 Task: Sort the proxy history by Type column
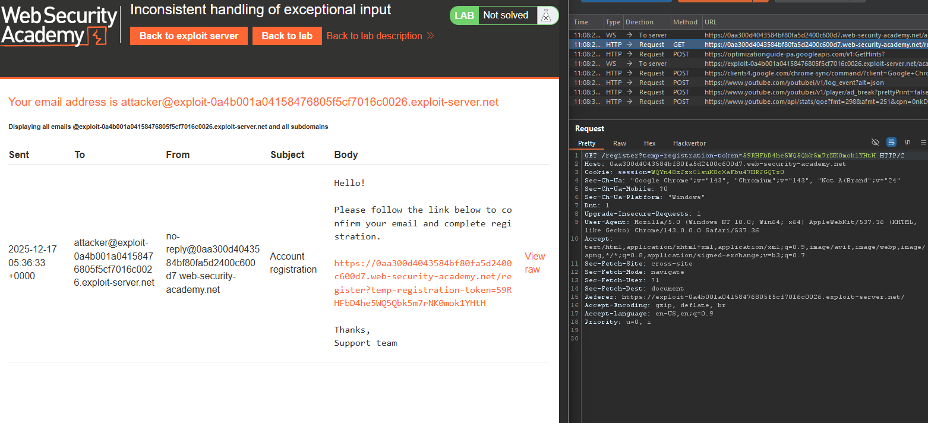(x=613, y=22)
